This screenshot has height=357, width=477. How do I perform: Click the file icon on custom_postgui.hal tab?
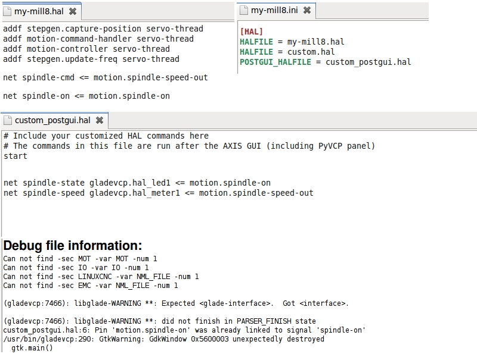pyautogui.click(x=8, y=120)
